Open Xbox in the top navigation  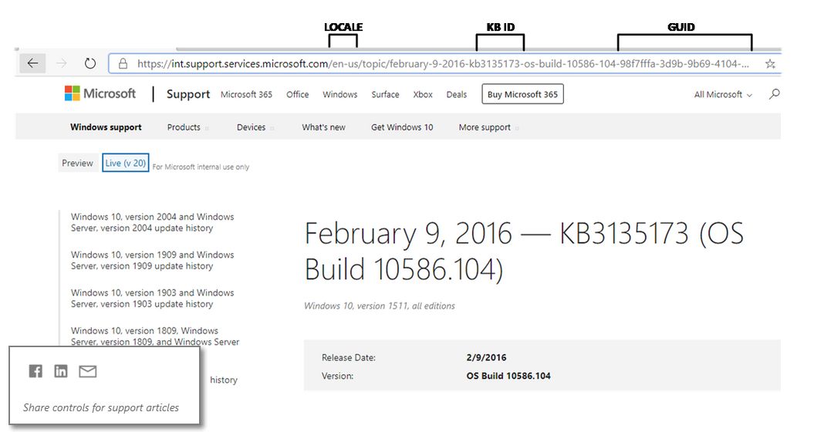point(423,95)
